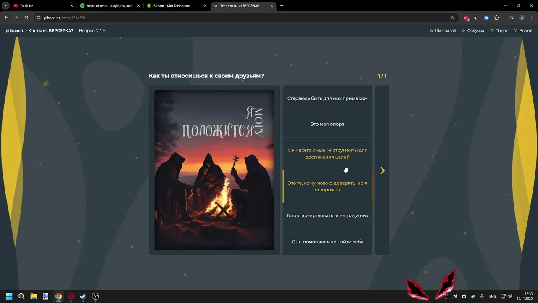
Task: Click the question heading about друзьям
Action: coord(206,76)
